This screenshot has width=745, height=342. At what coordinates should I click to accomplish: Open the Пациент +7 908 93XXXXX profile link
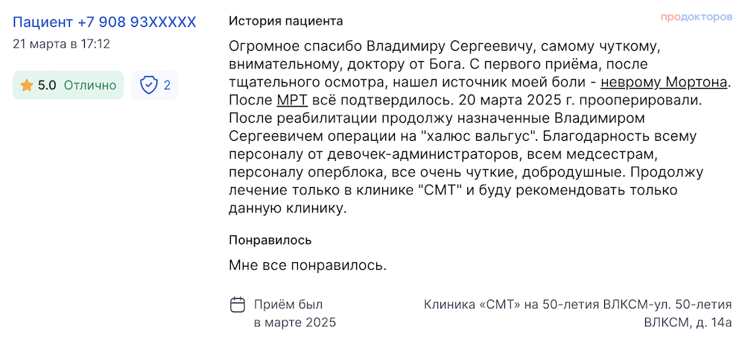click(104, 22)
